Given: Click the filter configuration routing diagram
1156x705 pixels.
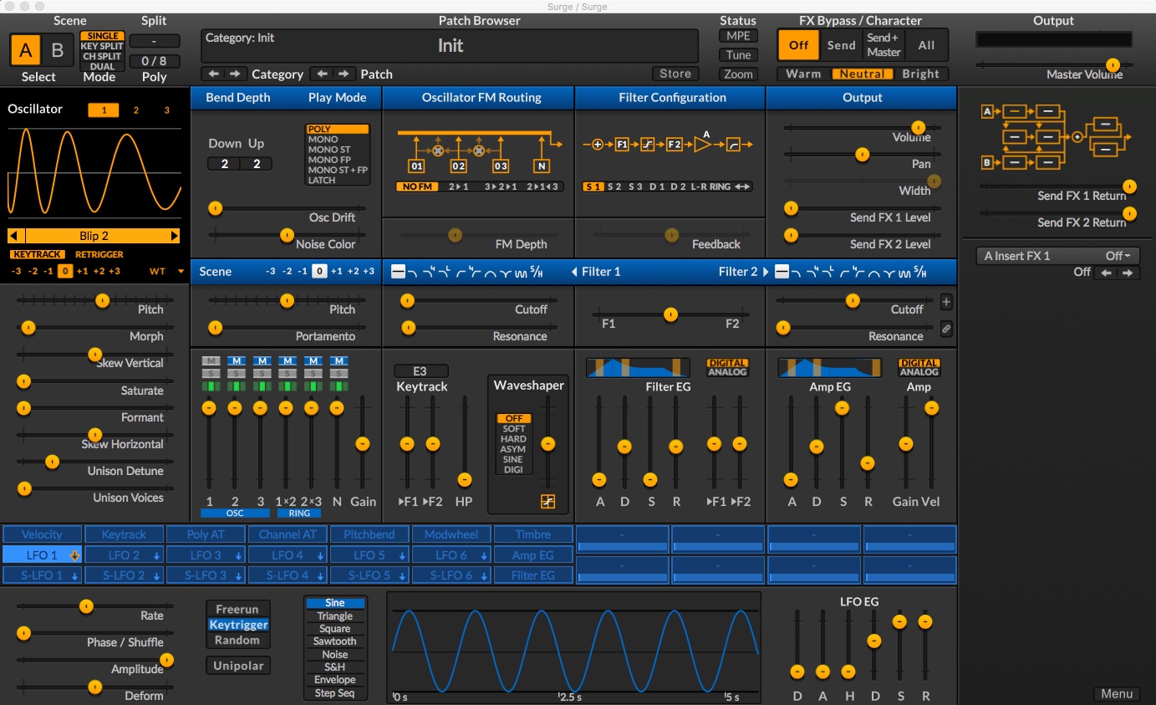Looking at the screenshot, I should click(669, 144).
